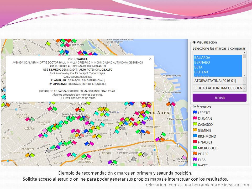Click the brand list scroll-down arrow
Screen dimensions: 252x189
(x=244, y=75)
